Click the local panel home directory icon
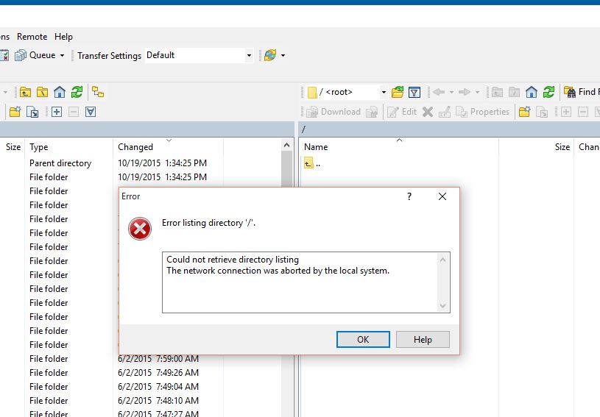Image resolution: width=600 pixels, height=417 pixels. [60, 92]
